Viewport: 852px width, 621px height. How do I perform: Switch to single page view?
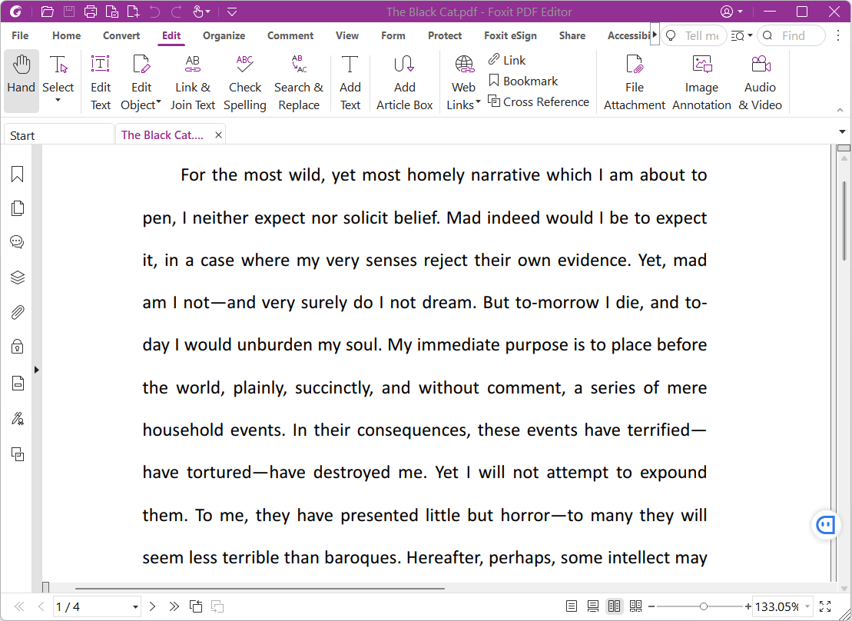pyautogui.click(x=572, y=606)
